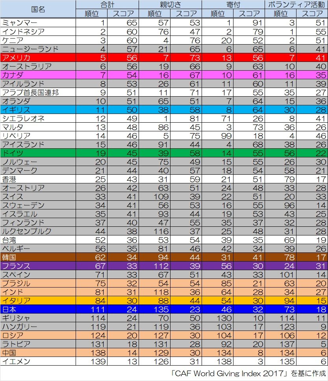328x381 pixels.
Task: Click the スウェーデン country cell
Action: (x=38, y=205)
